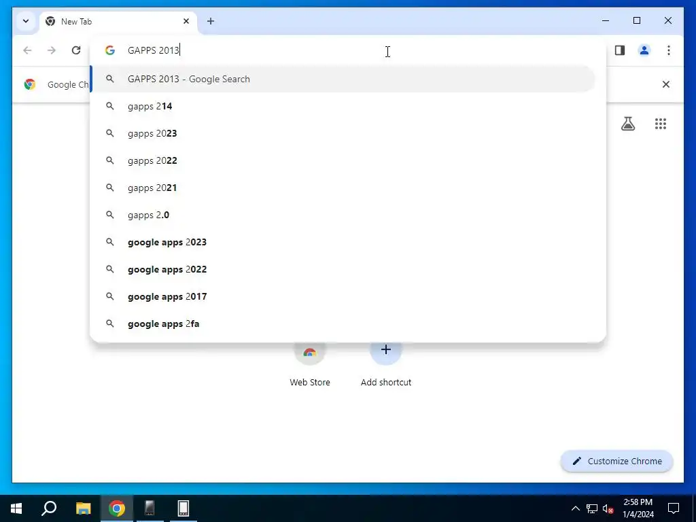Click the network tray icon
Viewport: 696px width, 522px height.
[592, 508]
